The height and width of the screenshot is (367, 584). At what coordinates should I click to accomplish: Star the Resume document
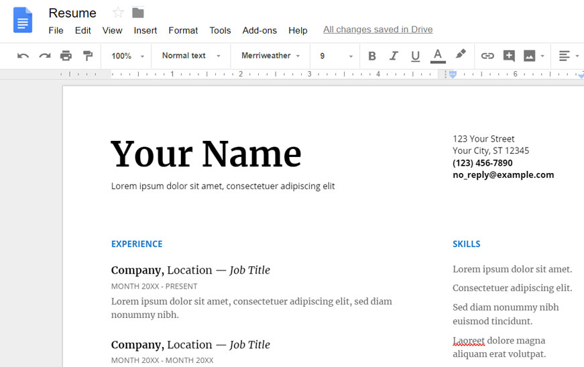point(118,13)
